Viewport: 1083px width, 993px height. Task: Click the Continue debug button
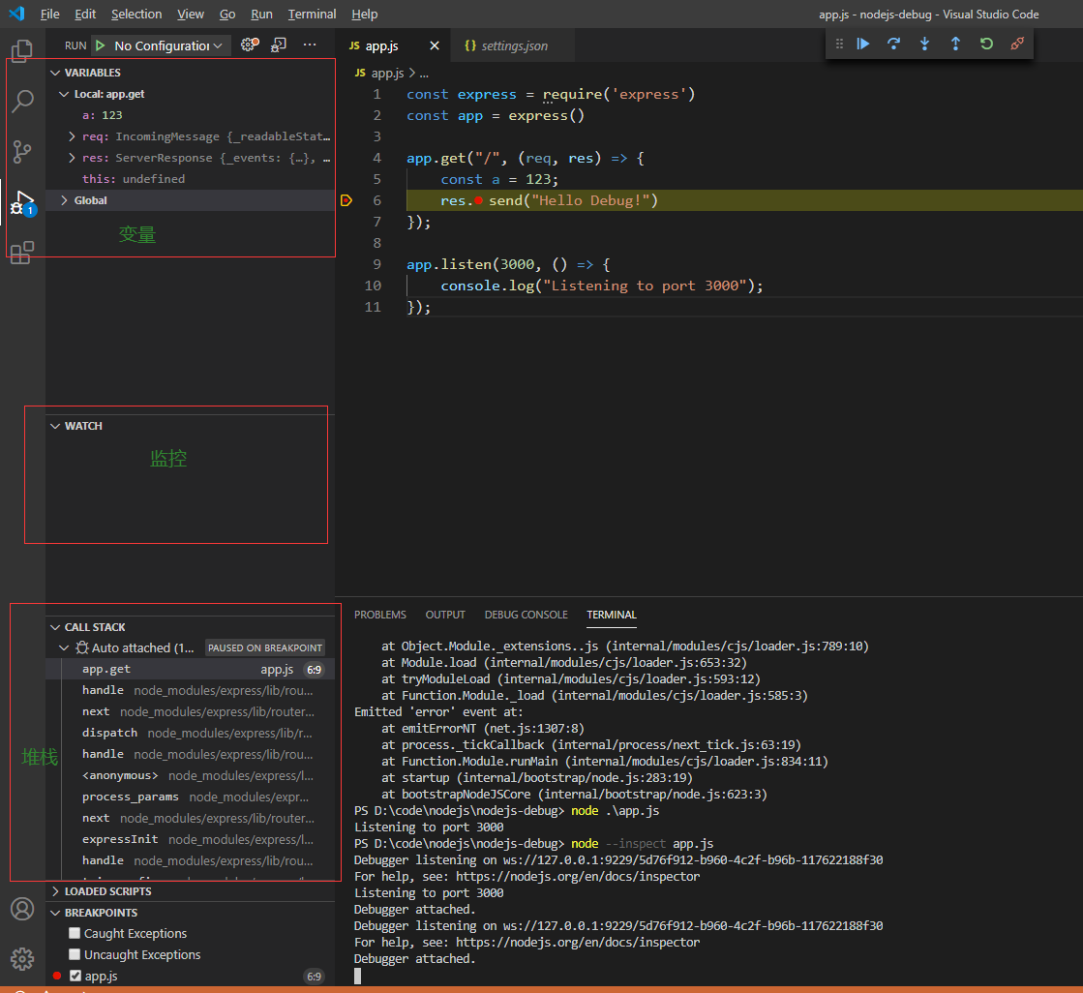(x=863, y=44)
